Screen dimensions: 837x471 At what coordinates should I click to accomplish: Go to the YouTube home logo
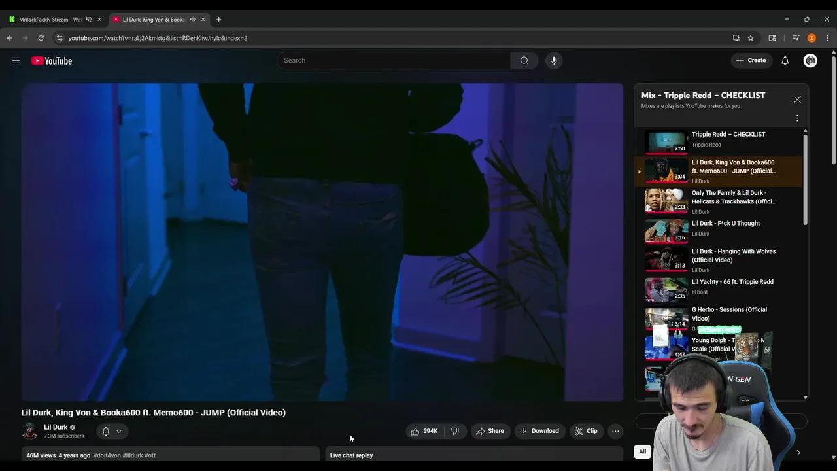pyautogui.click(x=52, y=61)
